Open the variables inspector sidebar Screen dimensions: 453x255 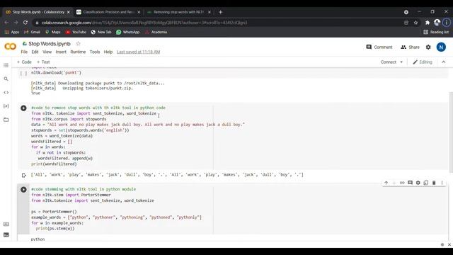[6, 106]
